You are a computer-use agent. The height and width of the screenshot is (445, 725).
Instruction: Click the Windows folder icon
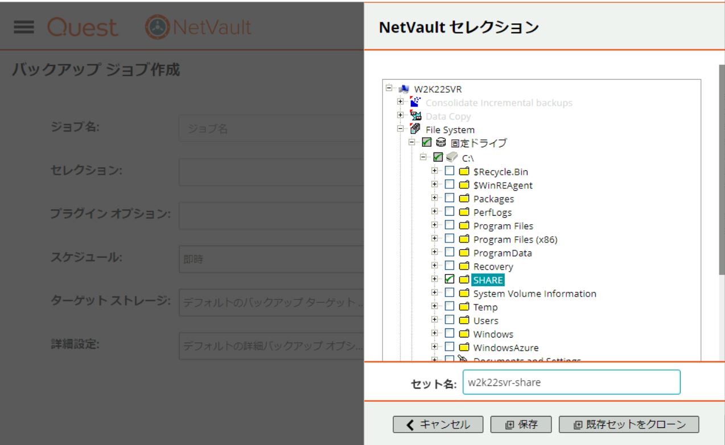(464, 333)
